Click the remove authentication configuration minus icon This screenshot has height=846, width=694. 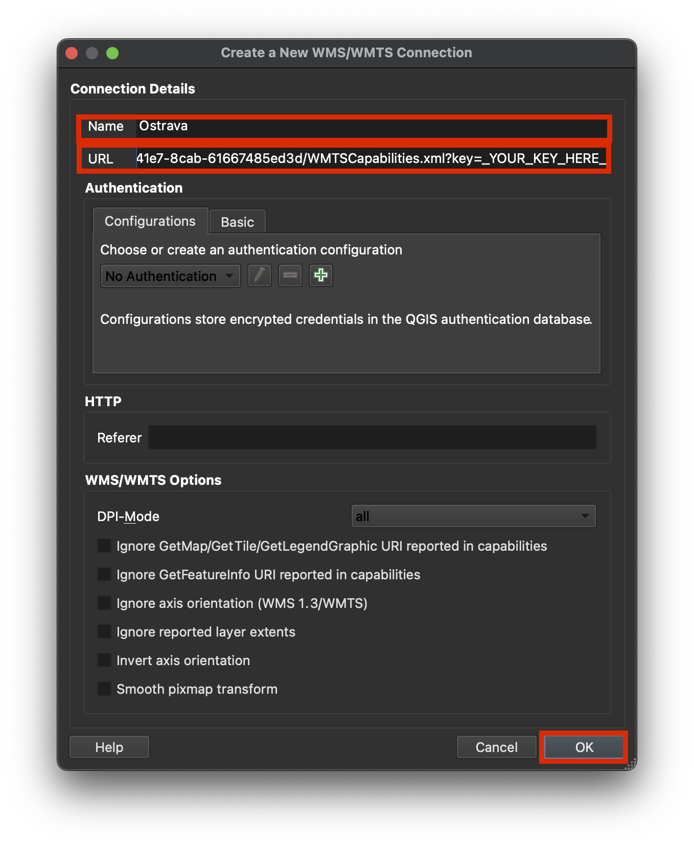coord(290,276)
